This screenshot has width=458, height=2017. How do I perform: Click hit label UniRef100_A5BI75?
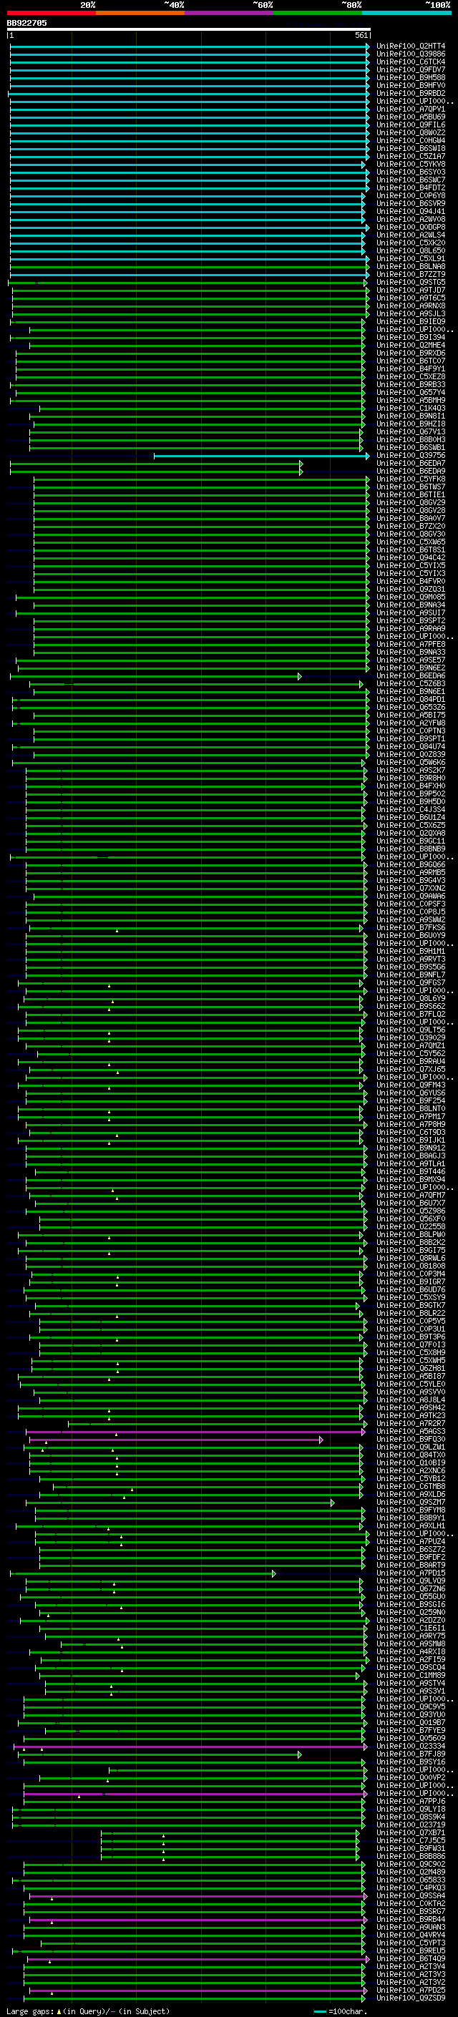tap(410, 716)
